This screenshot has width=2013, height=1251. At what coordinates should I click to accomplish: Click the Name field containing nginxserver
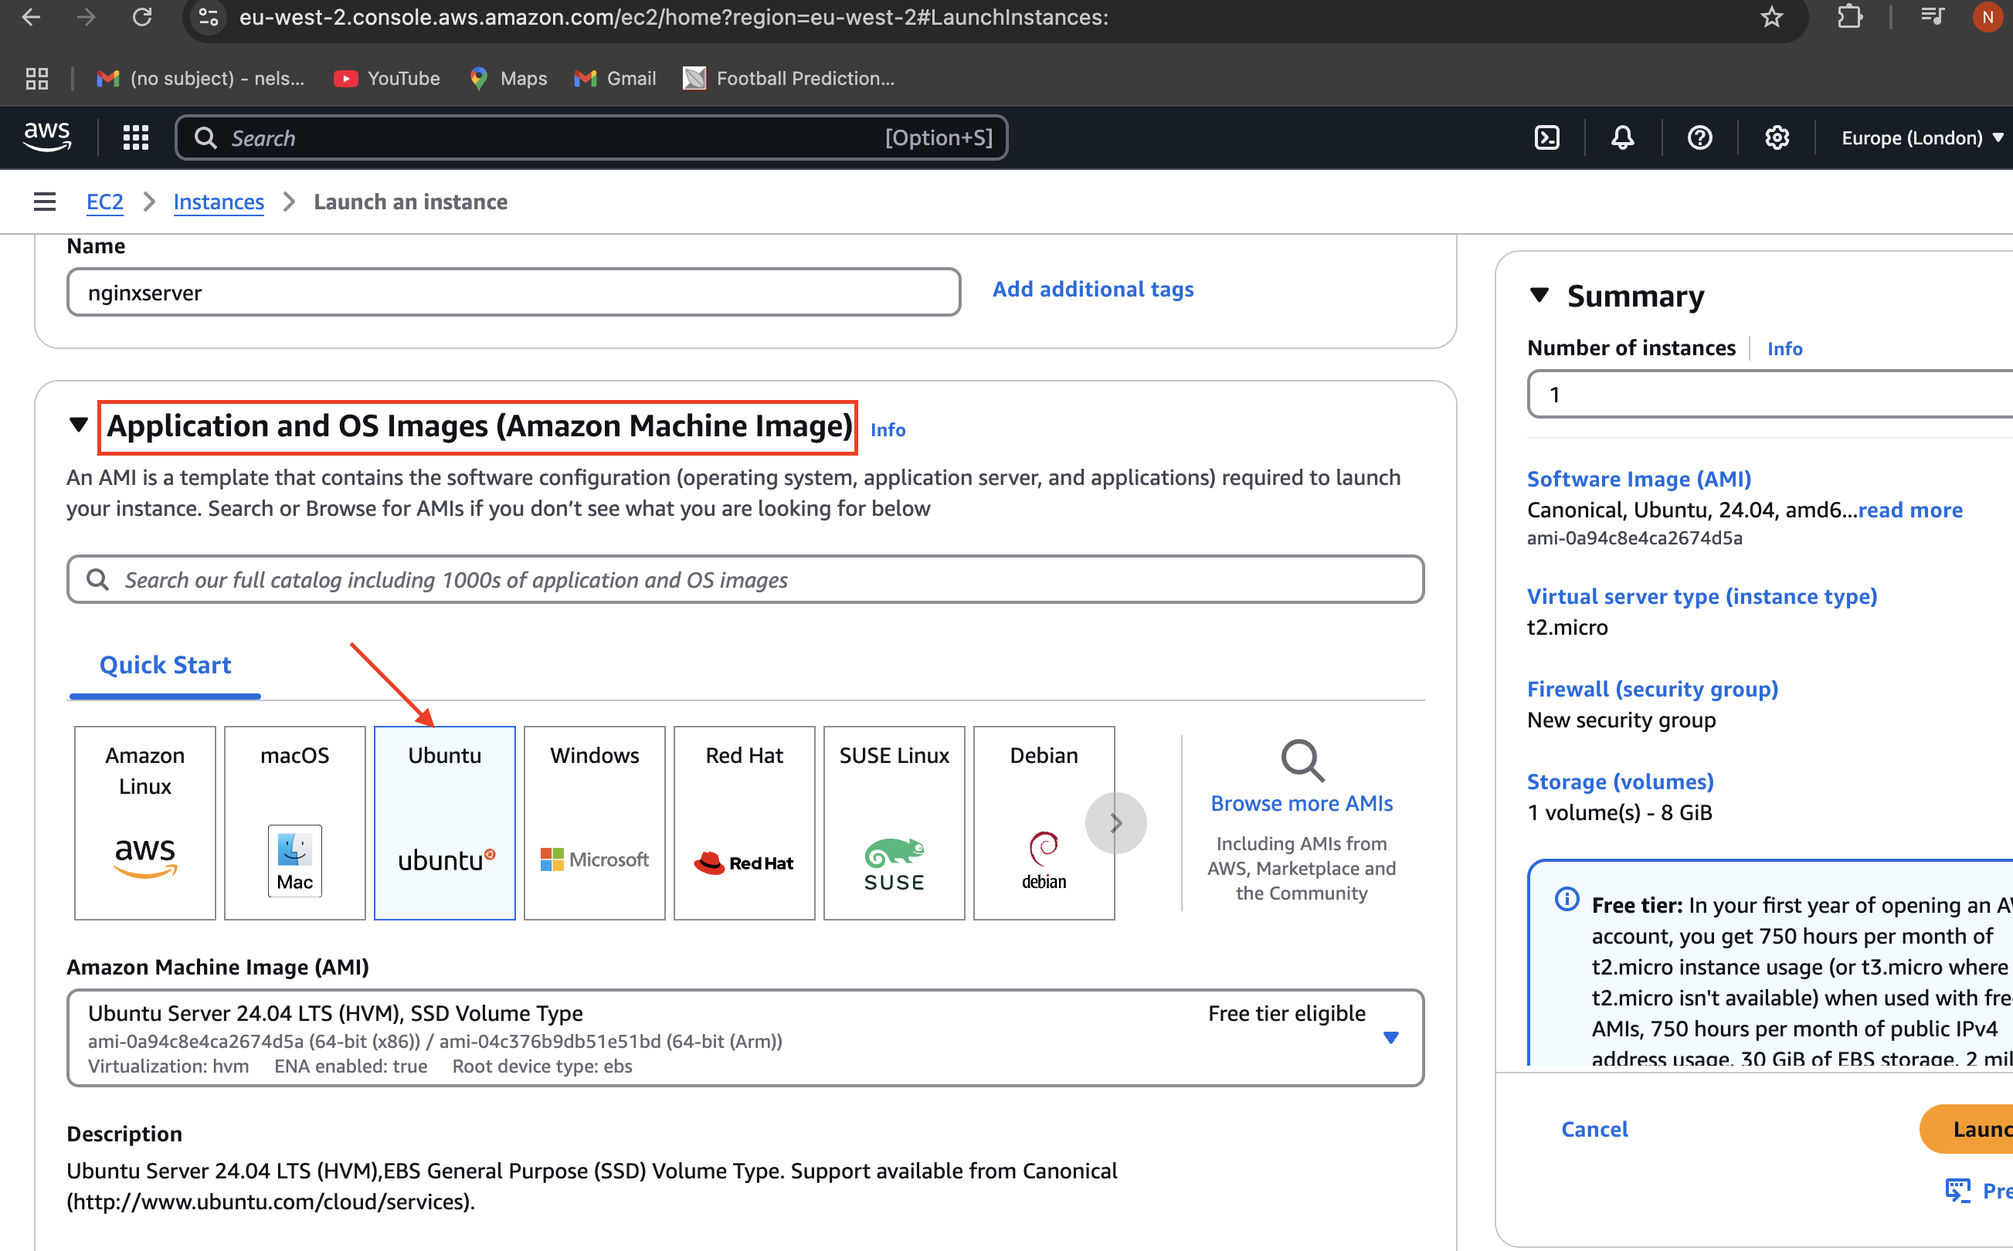point(514,292)
